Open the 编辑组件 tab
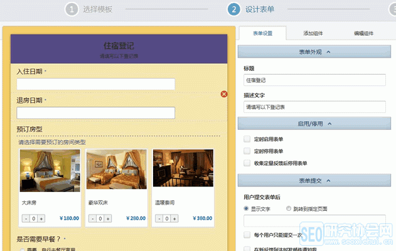This screenshot has width=396, height=251. pyautogui.click(x=363, y=33)
